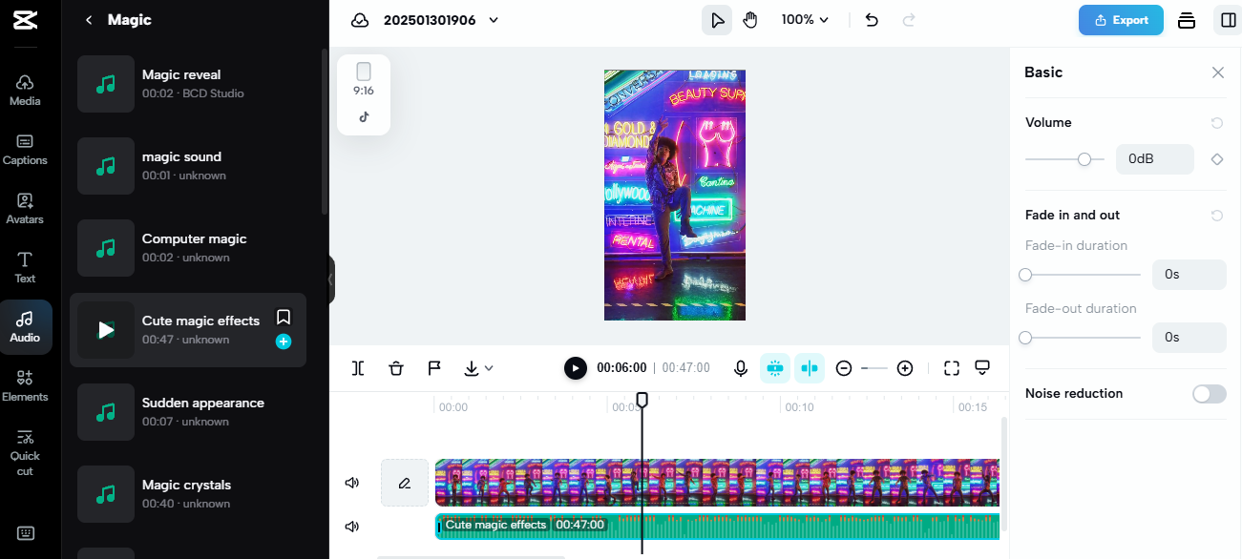Select the magic sound audio item
The width and height of the screenshot is (1242, 559).
pyautogui.click(x=188, y=166)
